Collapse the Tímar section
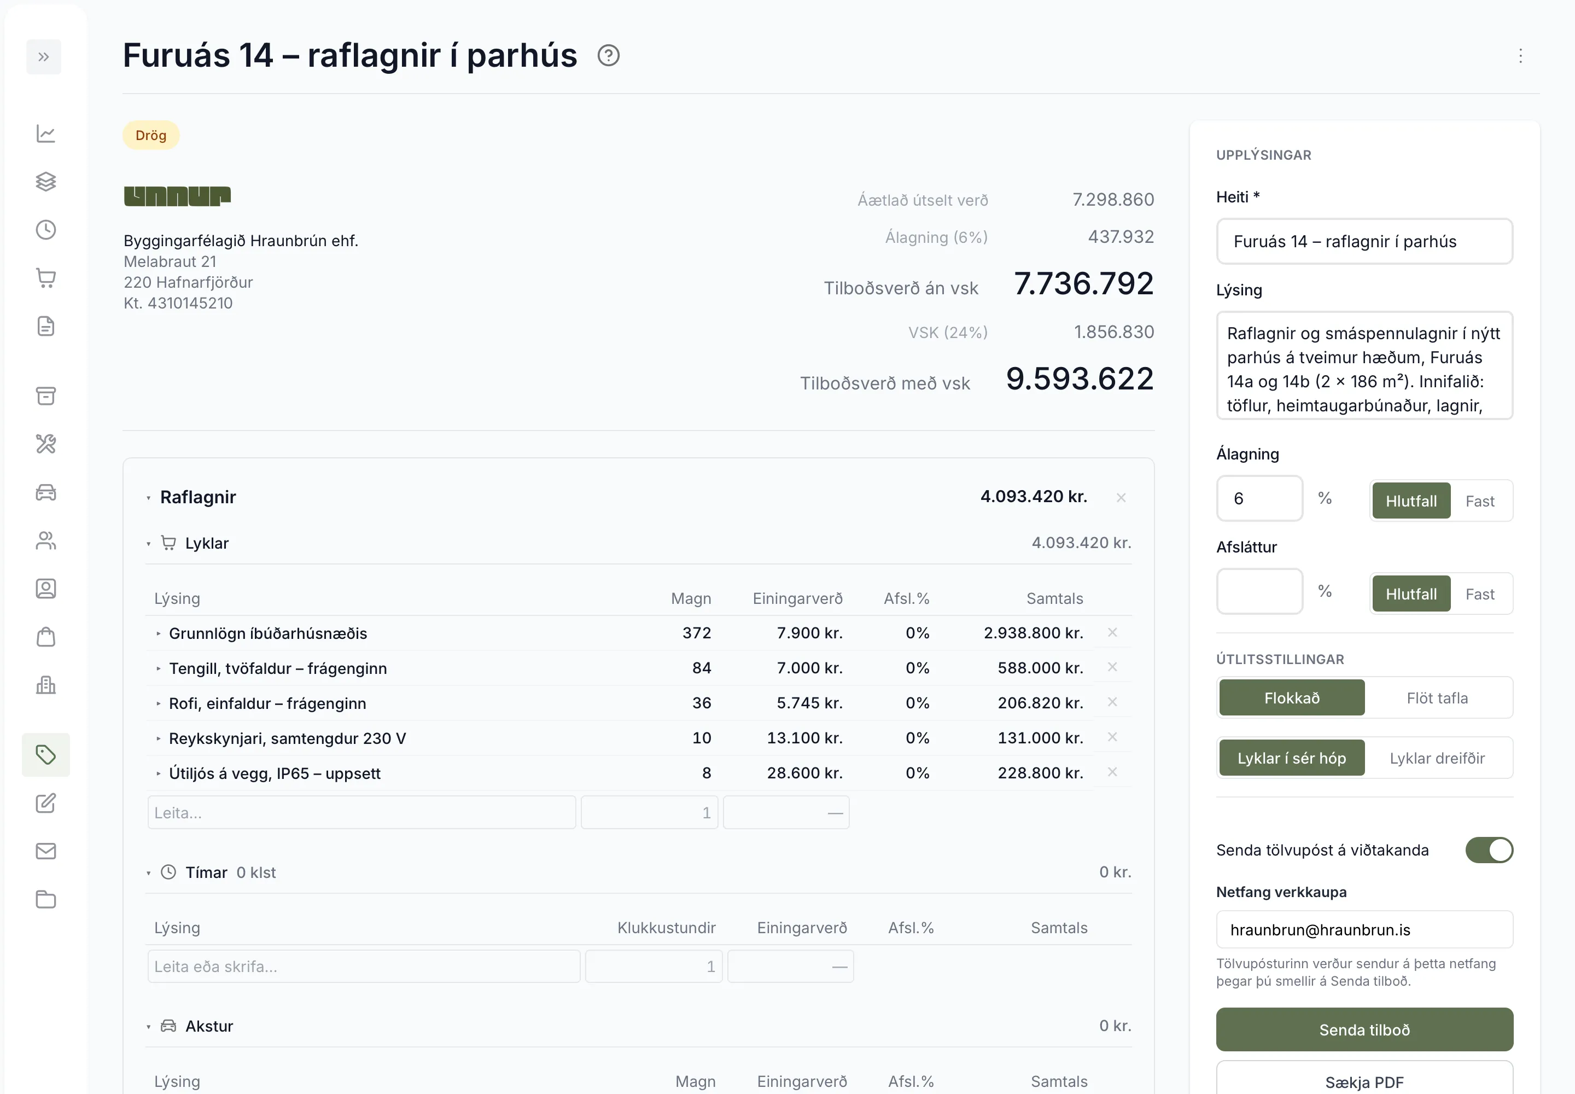This screenshot has height=1094, width=1575. coord(149,873)
